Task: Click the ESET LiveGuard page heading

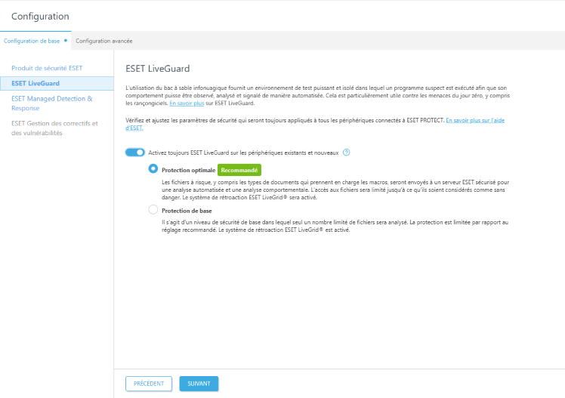Action: pyautogui.click(x=157, y=69)
